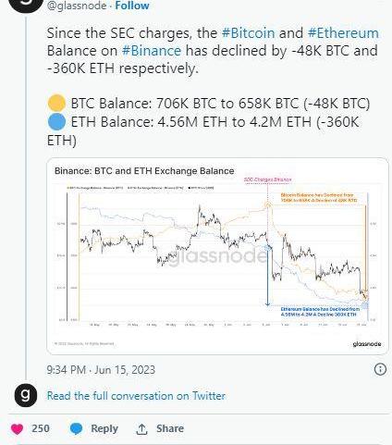Click the pink heart like icon
Image resolution: width=392 pixels, height=445 pixels.
click(x=17, y=428)
